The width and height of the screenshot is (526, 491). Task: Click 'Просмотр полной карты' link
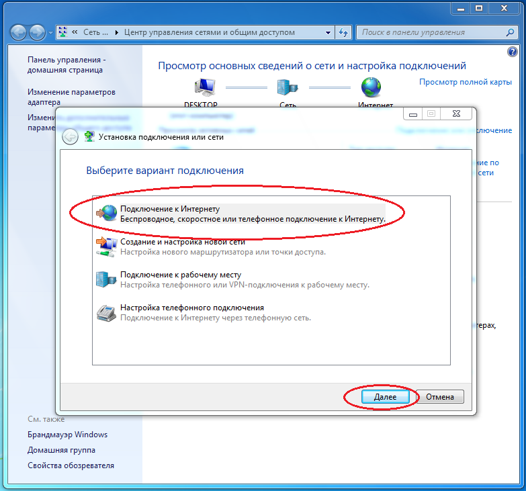click(x=466, y=82)
